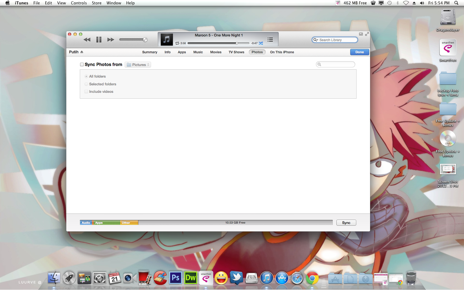Open the Trash in the Dock

[411, 278]
